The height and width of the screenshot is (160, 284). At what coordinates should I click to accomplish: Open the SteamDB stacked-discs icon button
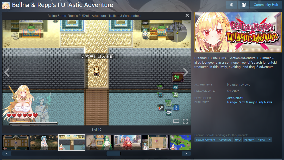pos(244,5)
